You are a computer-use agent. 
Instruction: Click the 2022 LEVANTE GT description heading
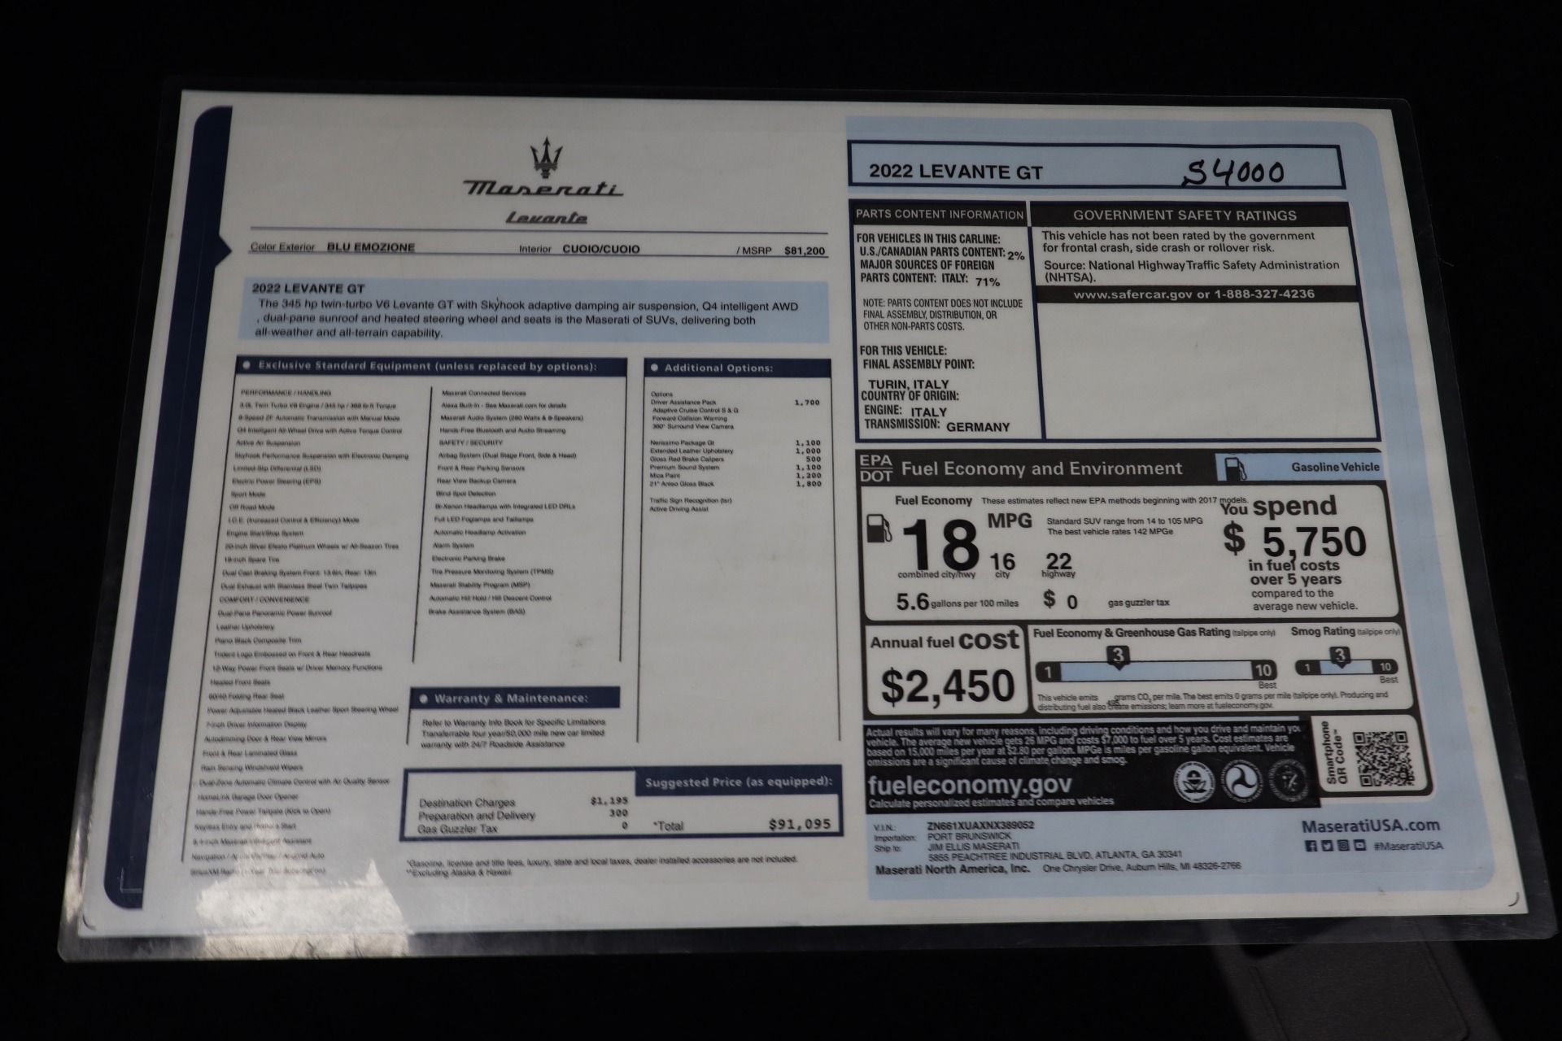[308, 288]
